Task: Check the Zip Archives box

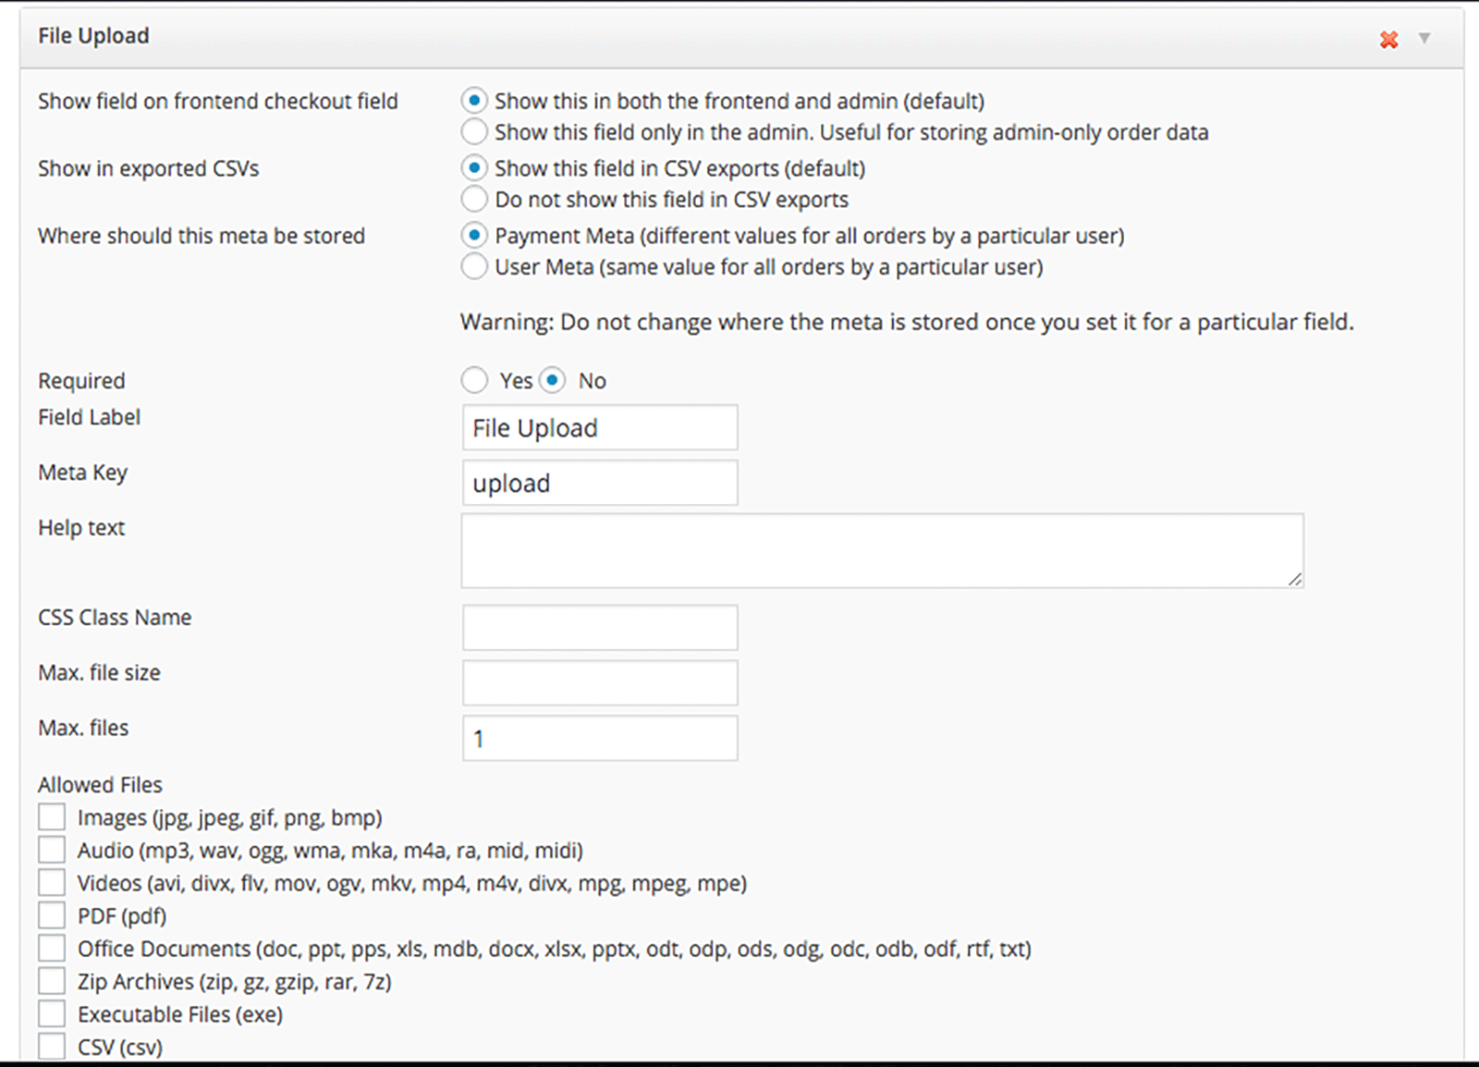Action: (52, 981)
